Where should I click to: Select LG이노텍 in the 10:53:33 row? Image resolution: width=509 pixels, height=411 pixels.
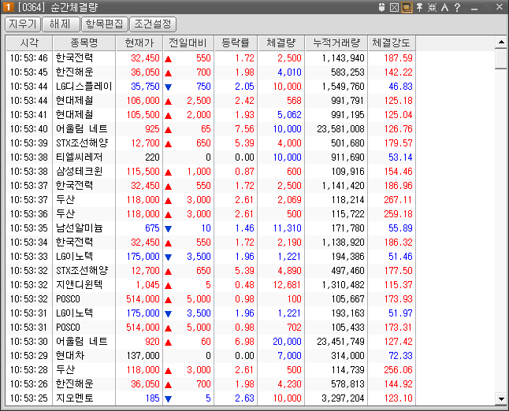(x=75, y=257)
